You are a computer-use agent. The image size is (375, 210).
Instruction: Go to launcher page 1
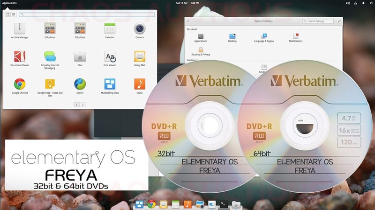point(76,105)
